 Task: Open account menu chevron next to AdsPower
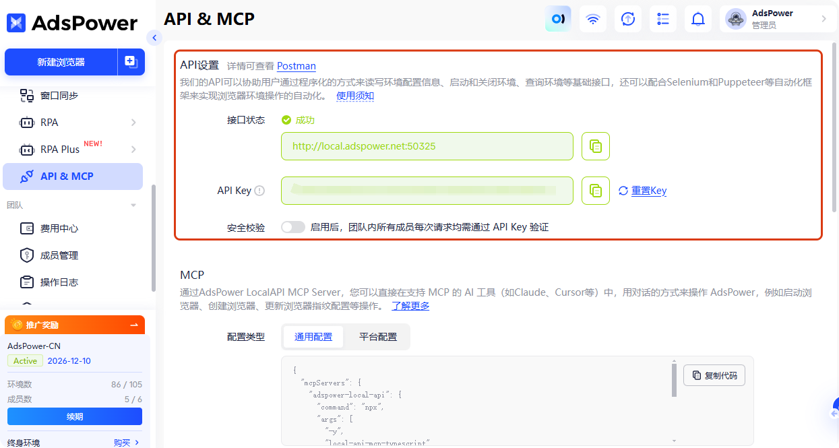824,19
